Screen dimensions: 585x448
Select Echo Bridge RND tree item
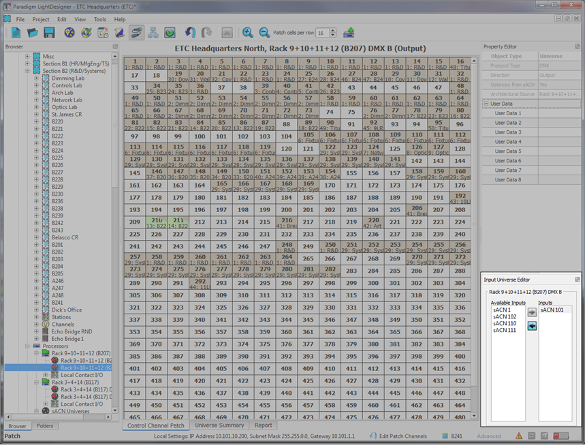point(72,331)
